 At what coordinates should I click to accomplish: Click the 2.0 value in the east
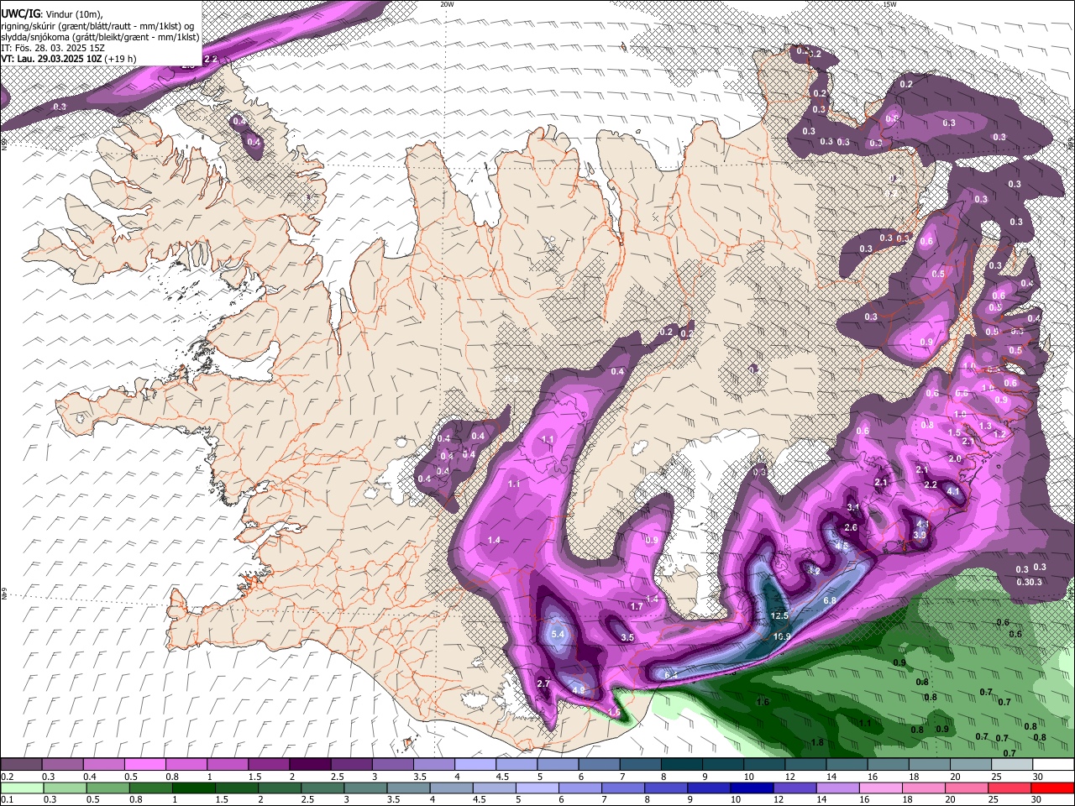coord(955,458)
